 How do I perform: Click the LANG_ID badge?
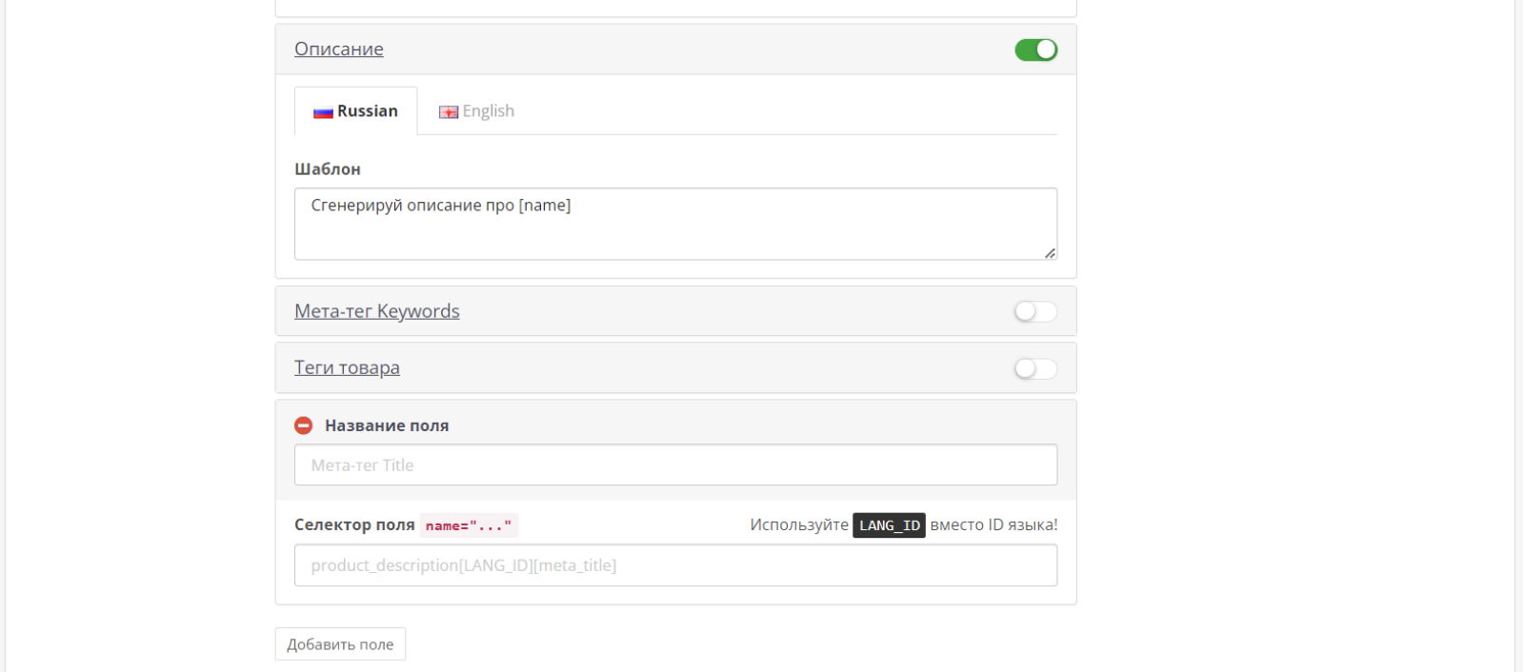coord(889,525)
